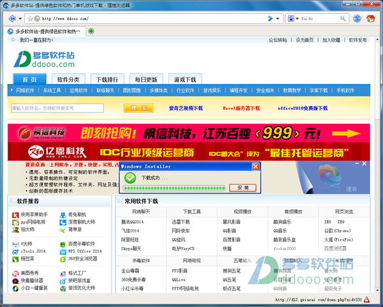Click the blue go arrow in address bar
This screenshot has height=307, width=383.
(270, 19)
